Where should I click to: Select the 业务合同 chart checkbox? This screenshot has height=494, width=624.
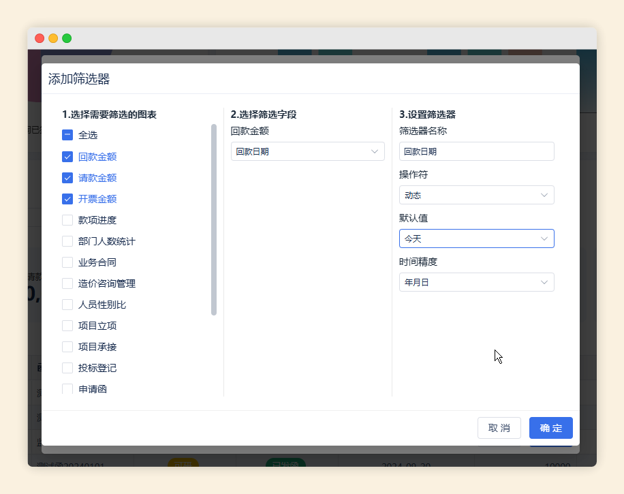(67, 262)
